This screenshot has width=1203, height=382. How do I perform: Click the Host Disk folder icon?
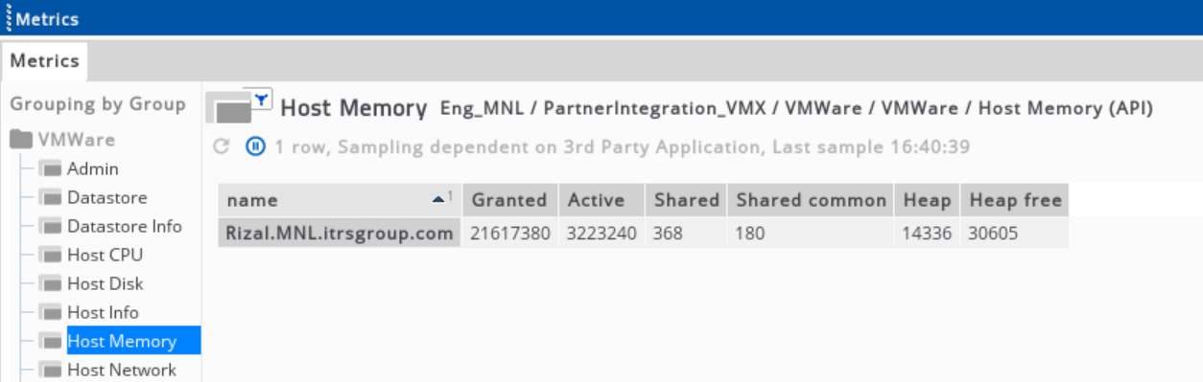(x=51, y=284)
